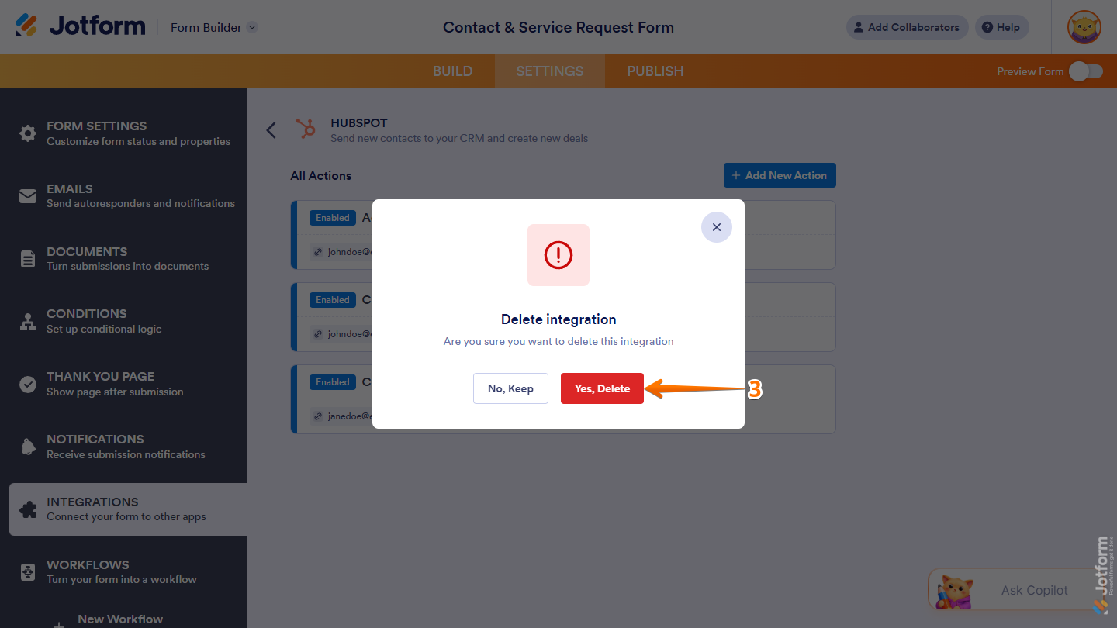Open the user avatar menu

point(1084,27)
